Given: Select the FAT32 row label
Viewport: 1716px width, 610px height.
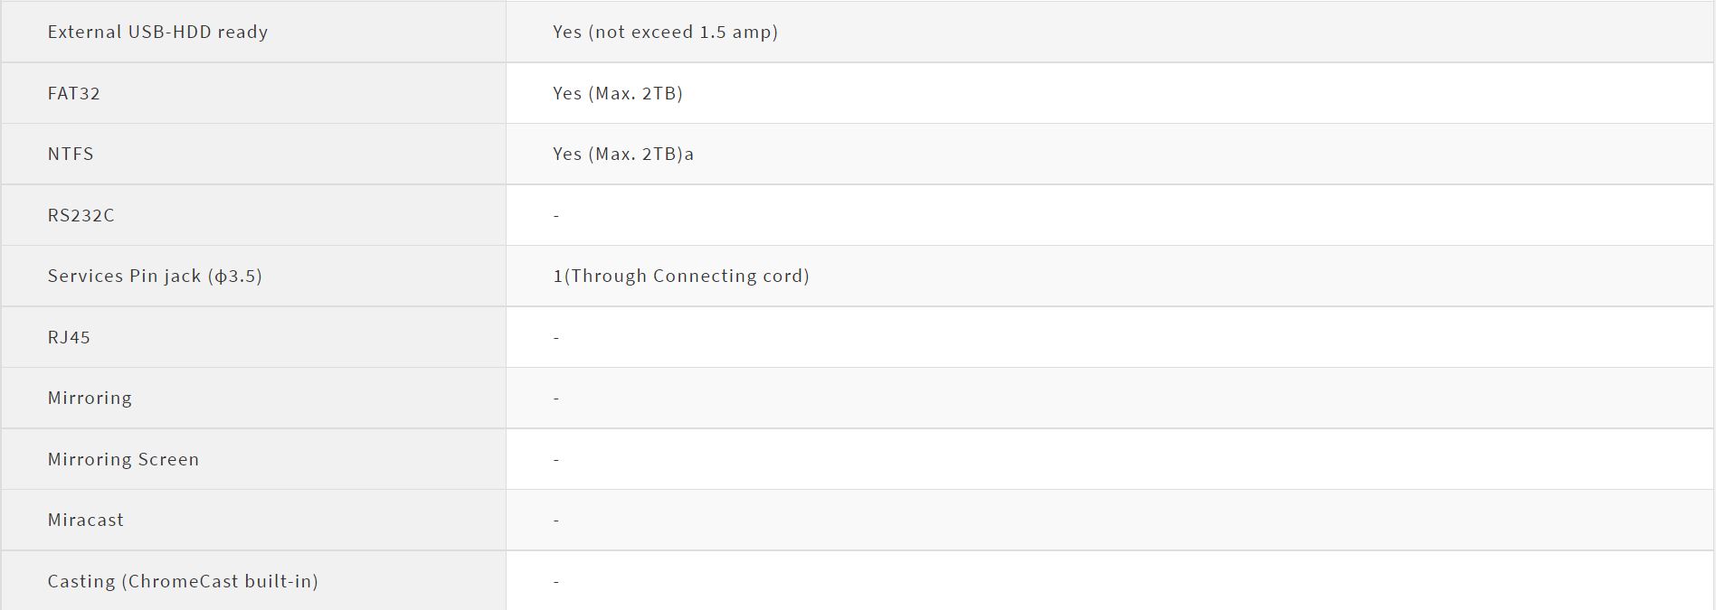Looking at the screenshot, I should pyautogui.click(x=73, y=93).
